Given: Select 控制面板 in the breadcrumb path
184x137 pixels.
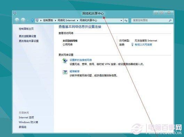Looking at the screenshot, I should pos(48,20).
